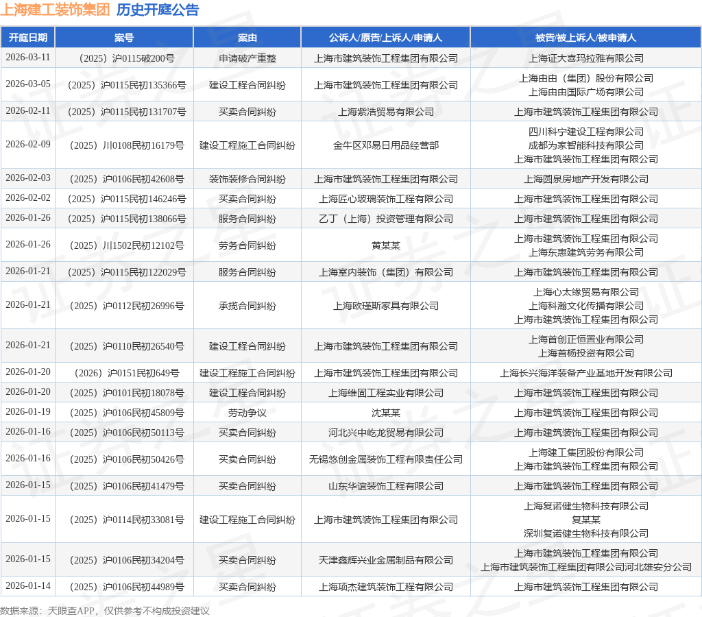
Task: Click plaintiff 河北兴中屹龙贸易有限公司
Action: [385, 433]
